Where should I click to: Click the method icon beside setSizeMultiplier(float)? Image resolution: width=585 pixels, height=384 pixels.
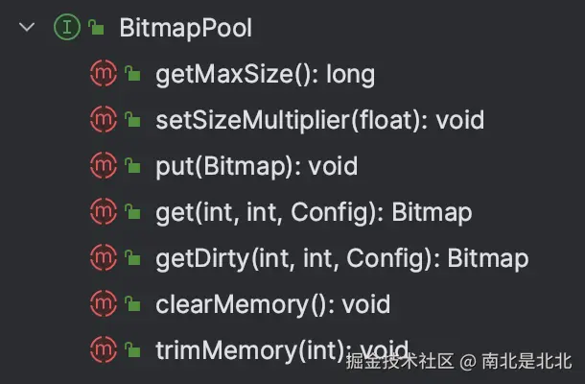102,120
